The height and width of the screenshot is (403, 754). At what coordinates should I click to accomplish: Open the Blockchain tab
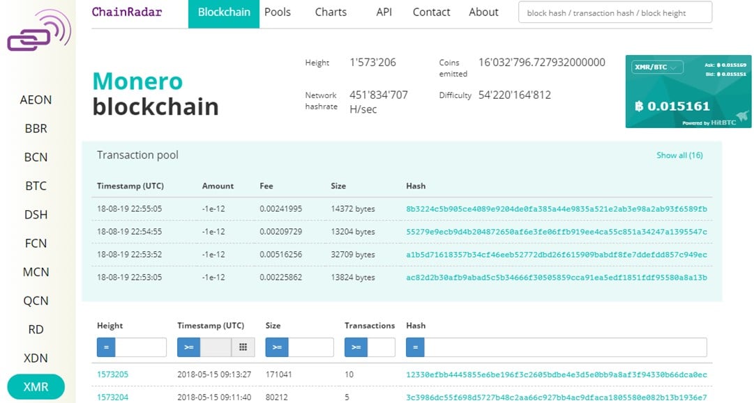(224, 14)
